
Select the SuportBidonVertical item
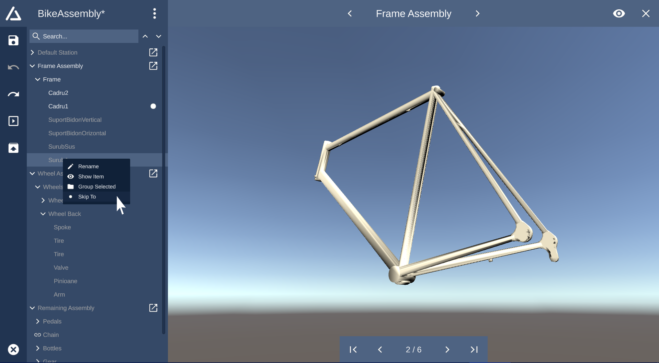tap(75, 120)
